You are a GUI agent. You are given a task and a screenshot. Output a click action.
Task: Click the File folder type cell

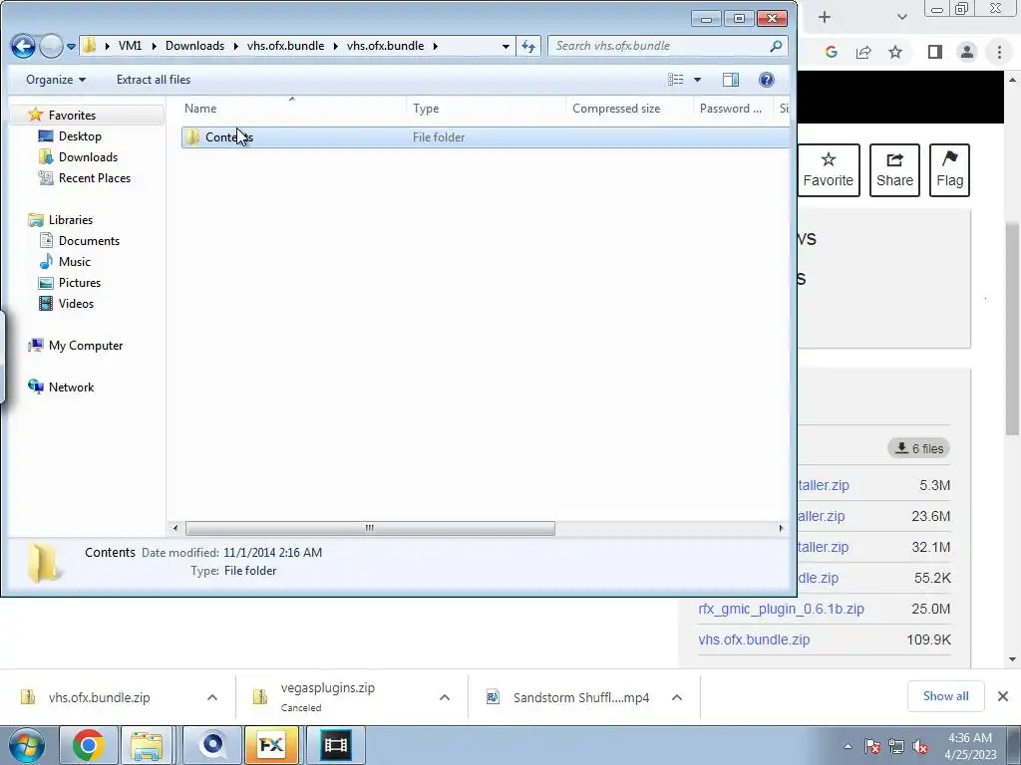click(x=439, y=137)
